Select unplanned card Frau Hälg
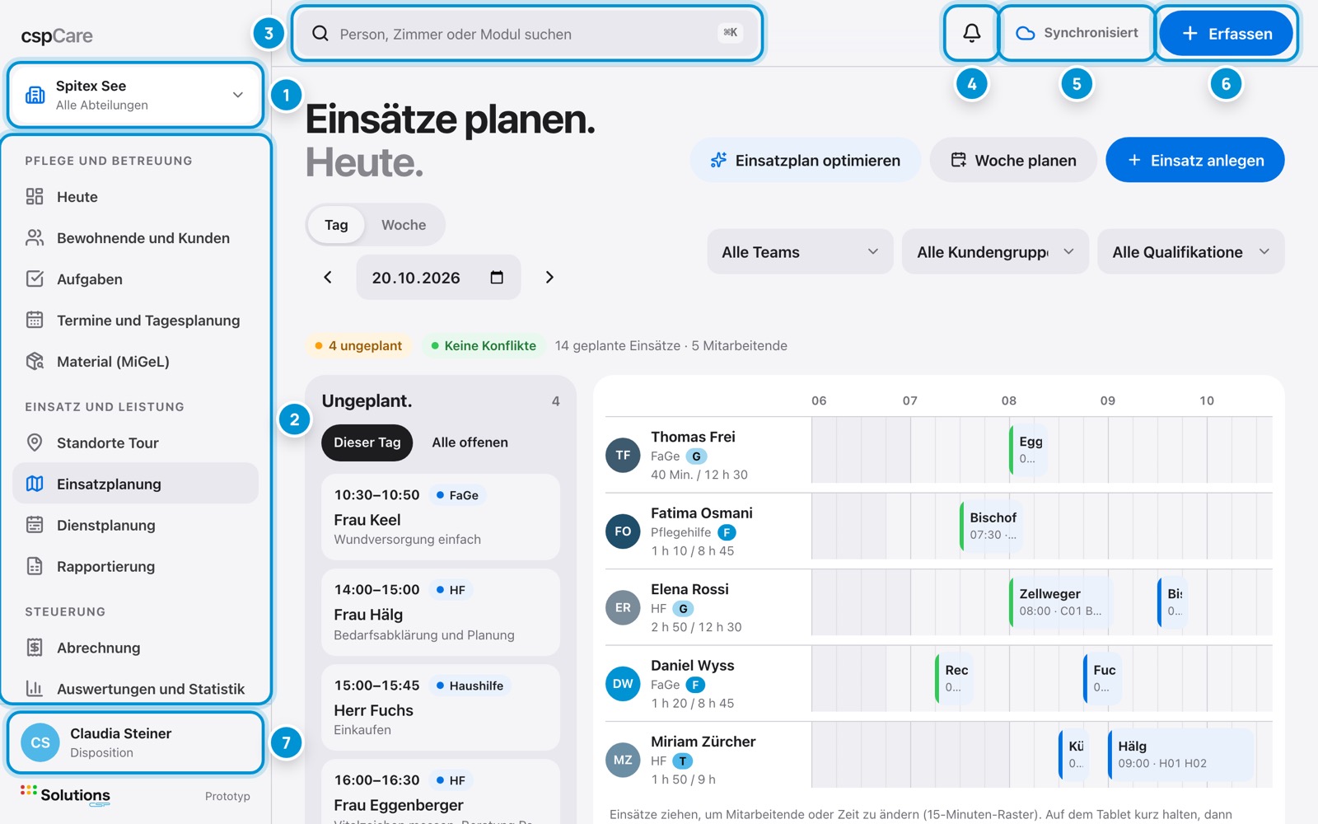Screen dimensions: 1318x824 click(x=440, y=612)
